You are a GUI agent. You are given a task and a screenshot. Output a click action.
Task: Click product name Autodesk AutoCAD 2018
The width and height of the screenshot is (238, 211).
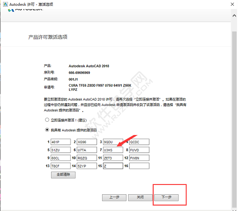[89, 66]
